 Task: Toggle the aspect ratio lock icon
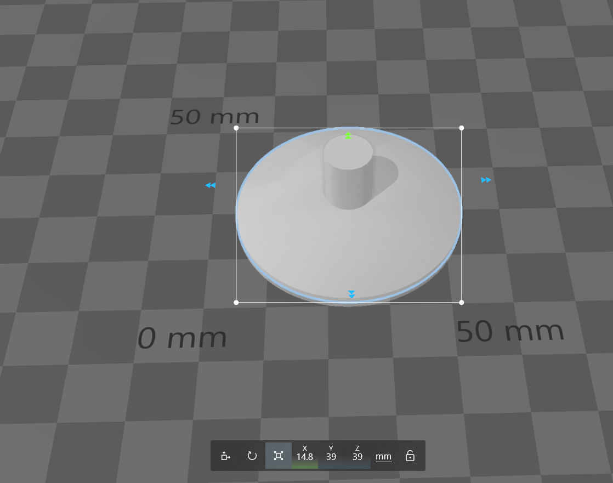point(410,456)
